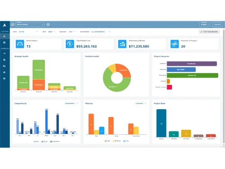Click the yellow Goal #3 bar segment

point(54,87)
